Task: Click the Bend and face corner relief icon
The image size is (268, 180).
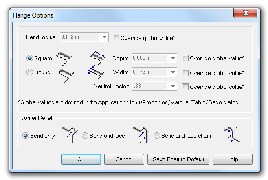Action: point(141,135)
